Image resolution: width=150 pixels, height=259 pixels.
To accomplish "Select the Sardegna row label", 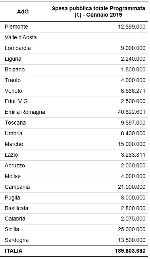I will click(17, 240).
